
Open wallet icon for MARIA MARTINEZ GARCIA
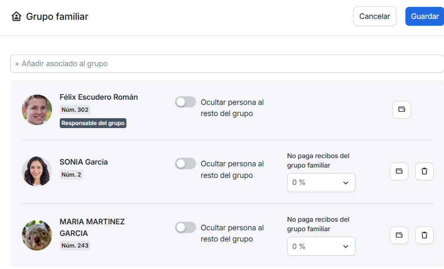(x=399, y=235)
